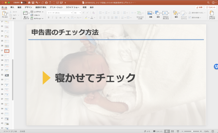Open the Insert (挿入) tab
Screen dimensions: 218x133
pos(12,7)
